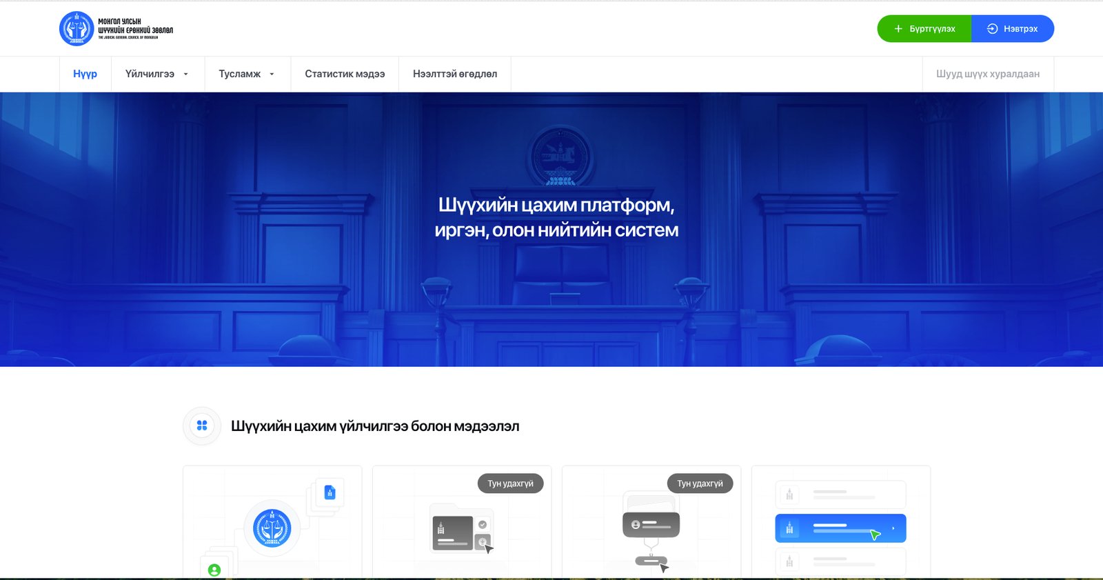Open the Бүртгүүлэх registration button

pyautogui.click(x=924, y=29)
